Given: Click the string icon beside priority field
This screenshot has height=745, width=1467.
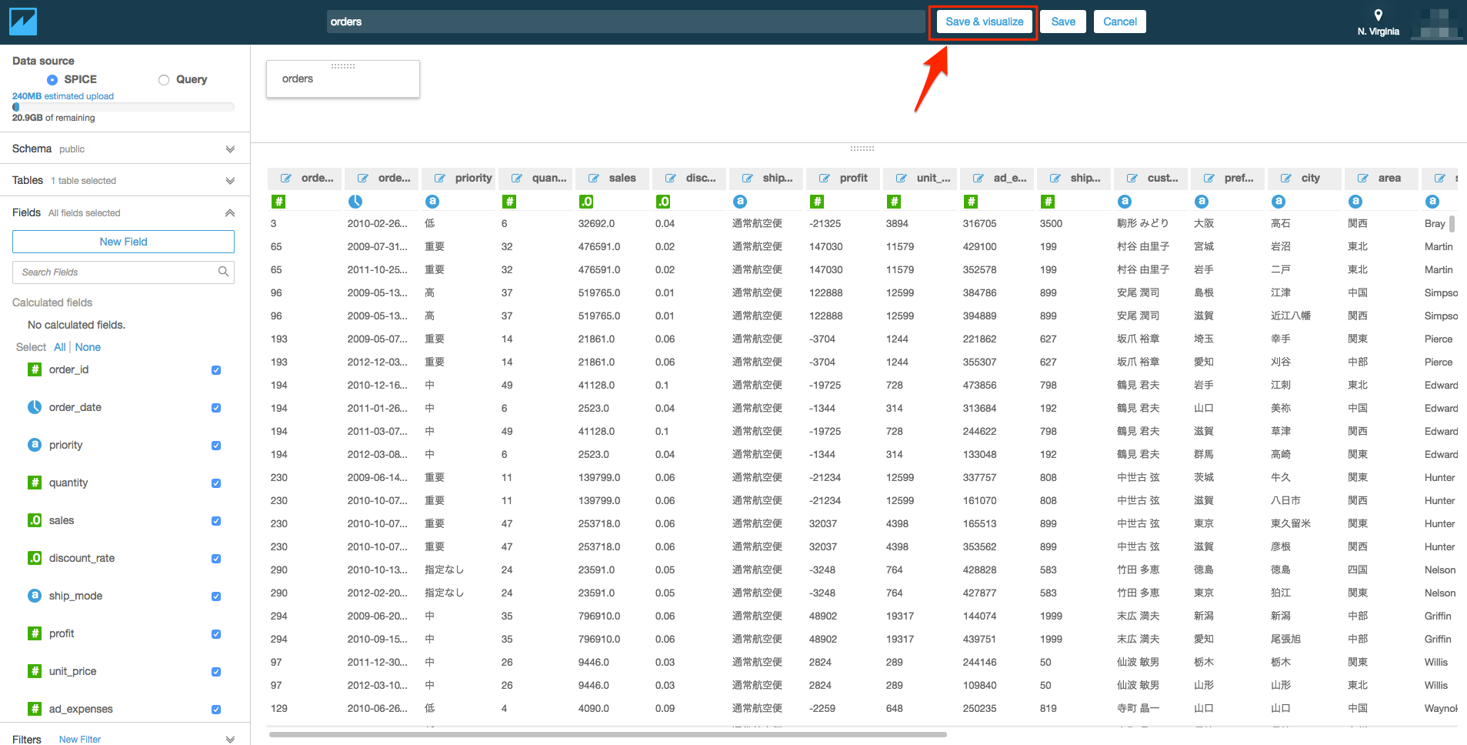Looking at the screenshot, I should tap(35, 445).
